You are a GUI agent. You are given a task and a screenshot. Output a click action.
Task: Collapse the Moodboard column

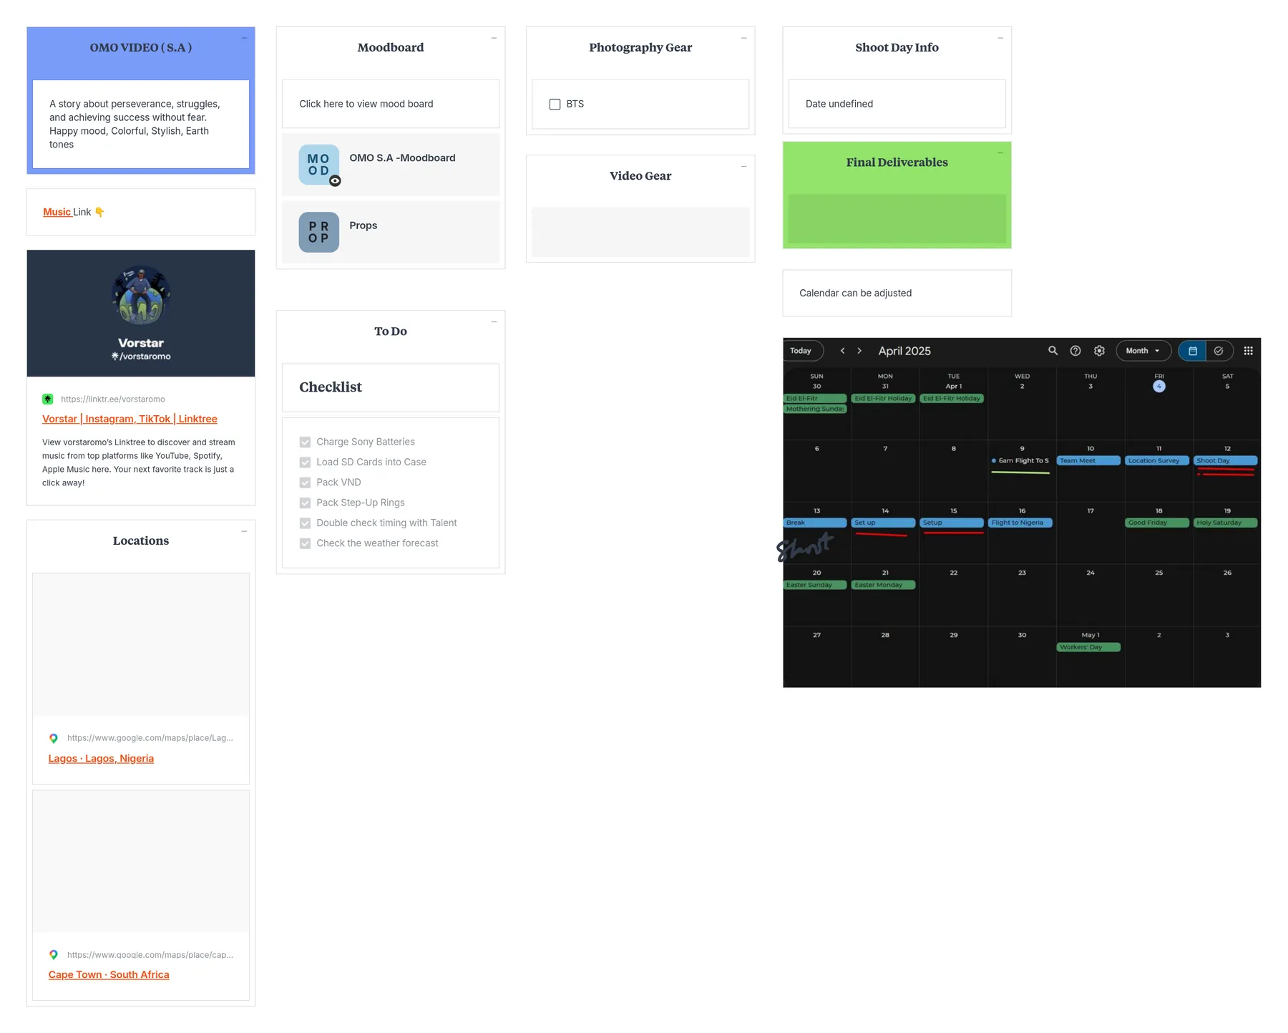tap(494, 38)
